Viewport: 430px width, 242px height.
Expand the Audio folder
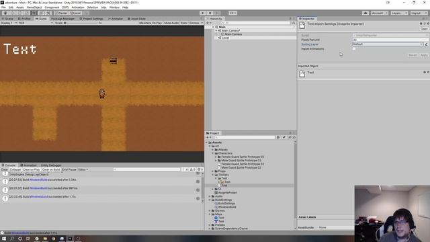click(x=210, y=196)
